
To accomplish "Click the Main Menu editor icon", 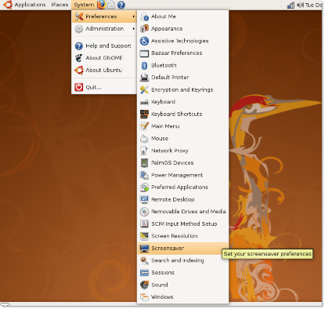I will click(x=144, y=126).
